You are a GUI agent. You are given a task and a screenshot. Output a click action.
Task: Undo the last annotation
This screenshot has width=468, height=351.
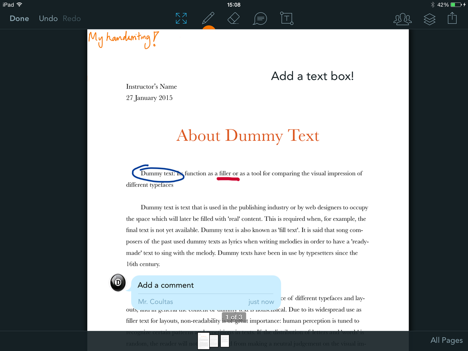click(48, 18)
